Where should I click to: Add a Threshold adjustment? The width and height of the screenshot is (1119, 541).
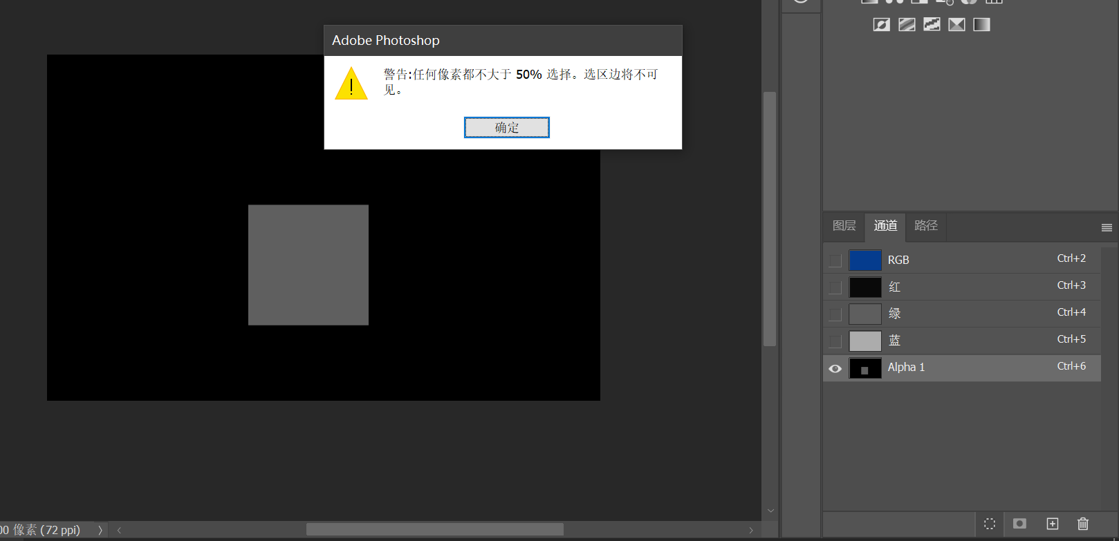(x=932, y=25)
